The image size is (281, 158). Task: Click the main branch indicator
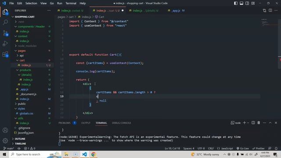(x=9, y=148)
